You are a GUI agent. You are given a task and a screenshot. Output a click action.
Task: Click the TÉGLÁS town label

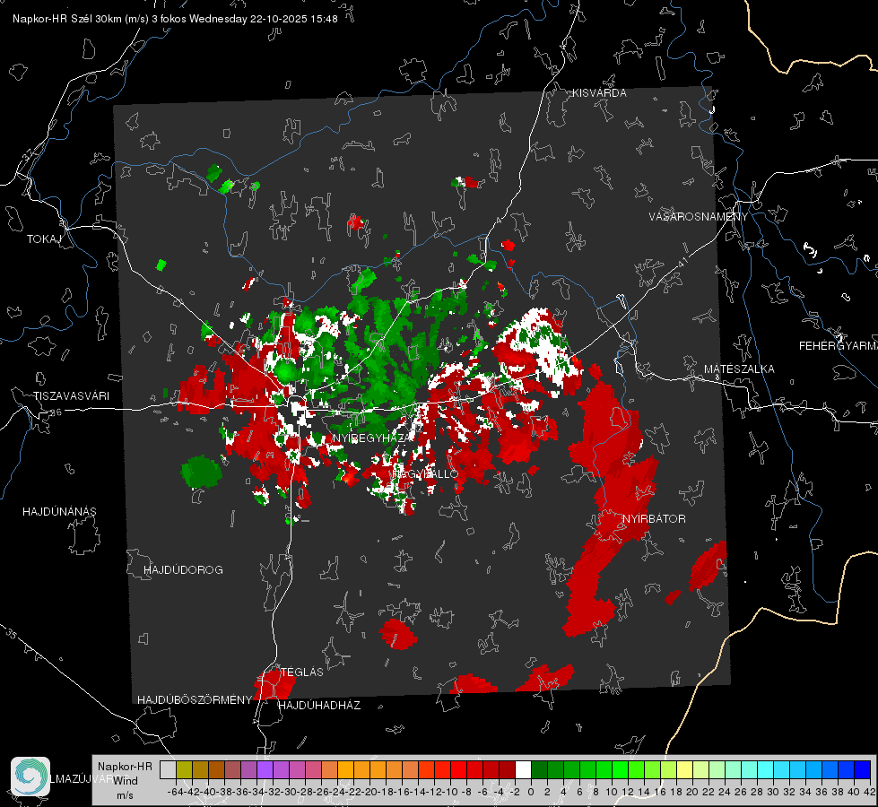point(302,672)
